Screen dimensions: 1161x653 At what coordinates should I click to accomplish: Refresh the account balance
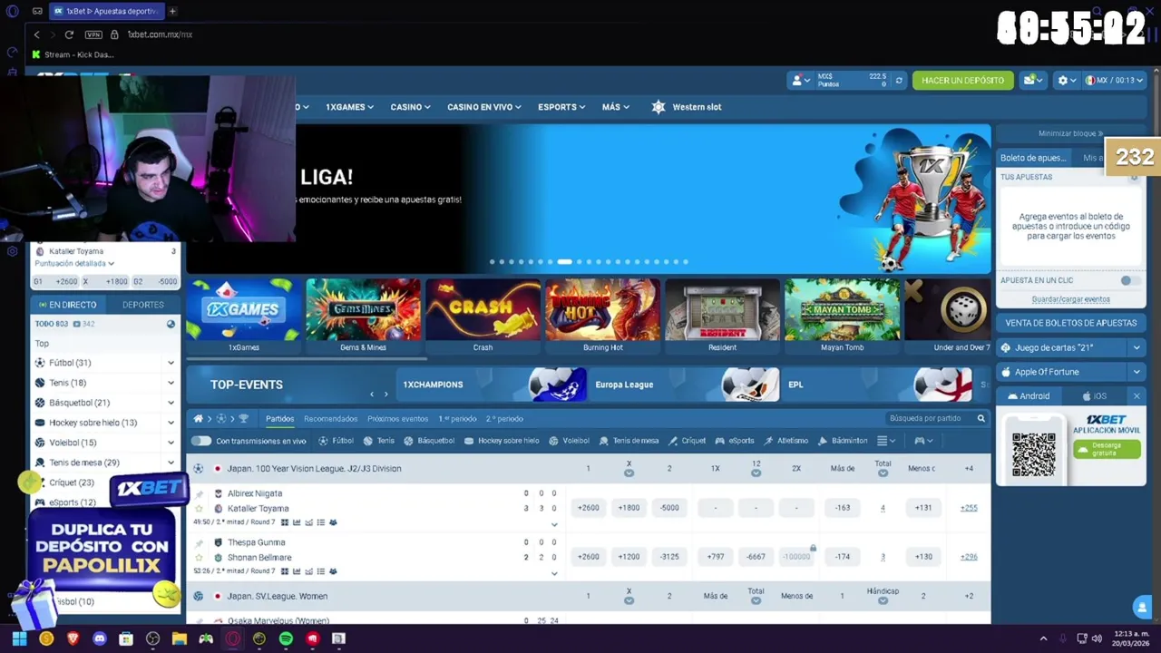899,81
